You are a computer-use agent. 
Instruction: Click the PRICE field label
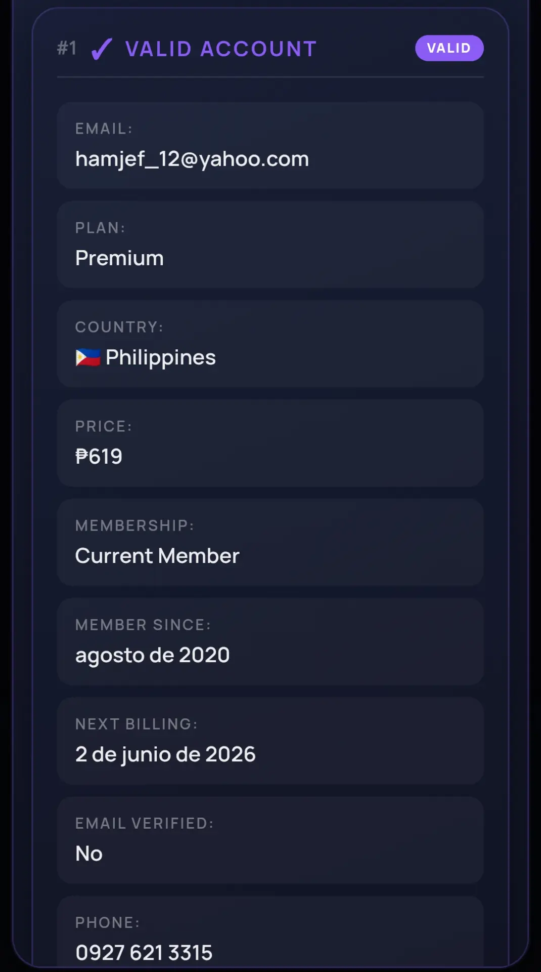click(x=104, y=426)
